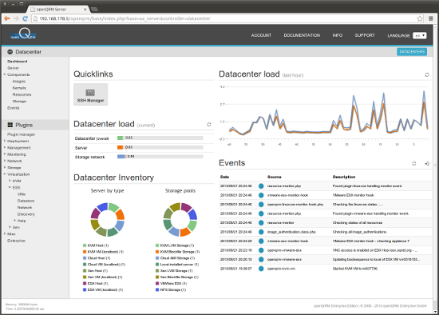The image size is (439, 315).
Task: Click the Datacenter overall load bar
Action: click(x=160, y=138)
